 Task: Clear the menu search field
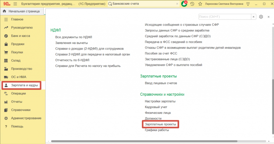[x=254, y=17]
